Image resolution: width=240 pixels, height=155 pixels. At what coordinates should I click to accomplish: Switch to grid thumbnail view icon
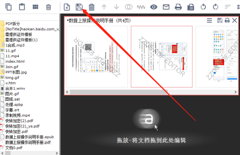tap(35, 7)
